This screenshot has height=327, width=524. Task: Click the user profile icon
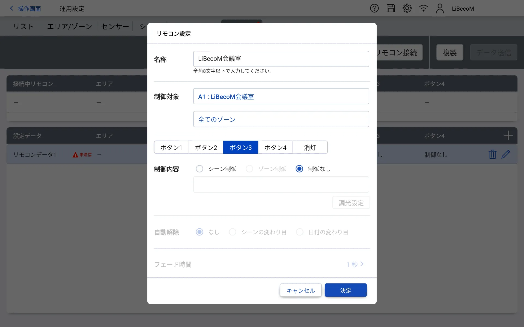440,8
